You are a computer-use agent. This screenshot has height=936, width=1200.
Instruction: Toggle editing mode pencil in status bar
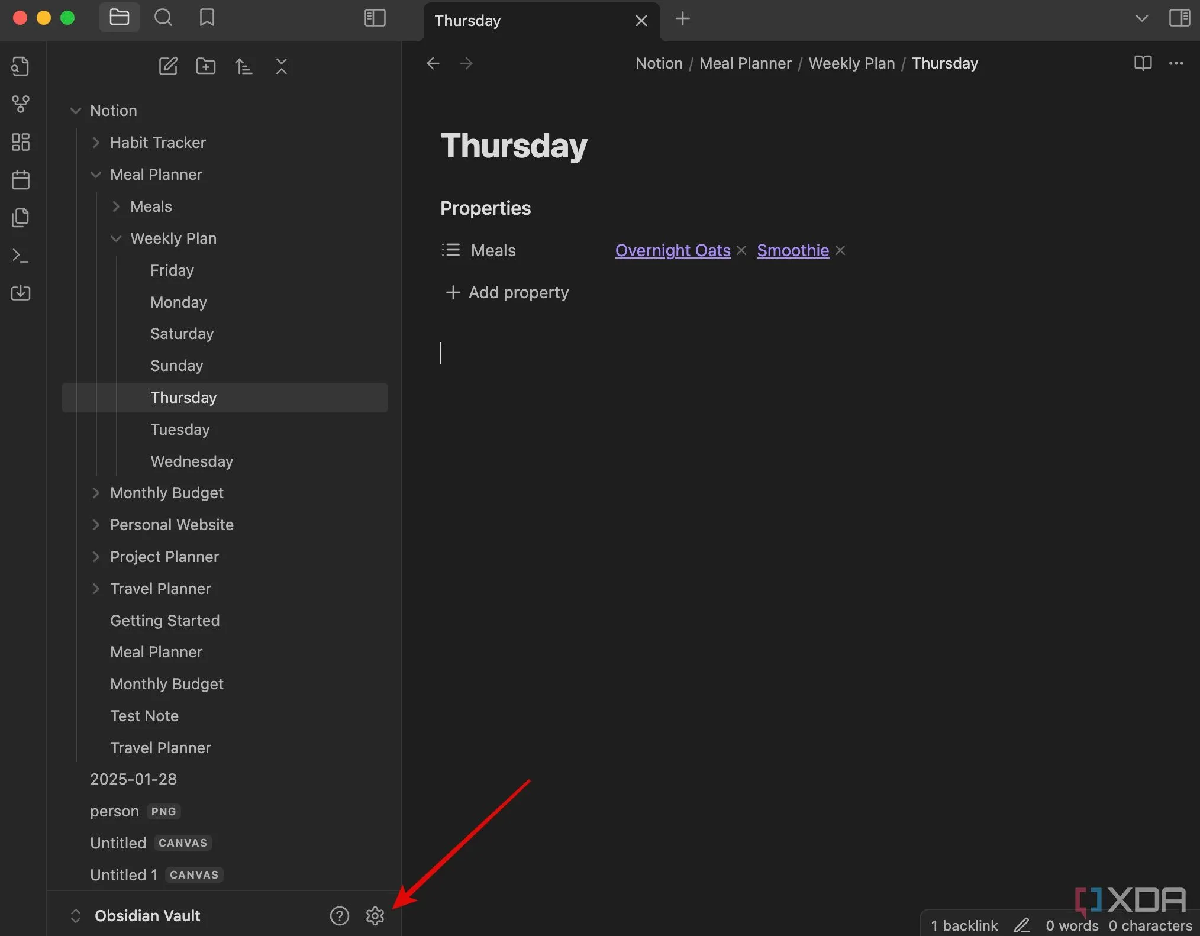click(1022, 925)
